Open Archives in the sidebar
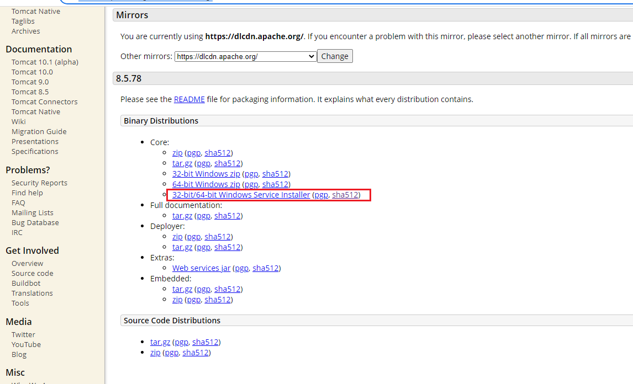 26,31
